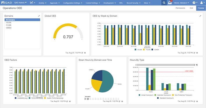Toggle 11CAN legend in OEE by Week
The height and width of the screenshot is (108, 206).
(x=147, y=50)
